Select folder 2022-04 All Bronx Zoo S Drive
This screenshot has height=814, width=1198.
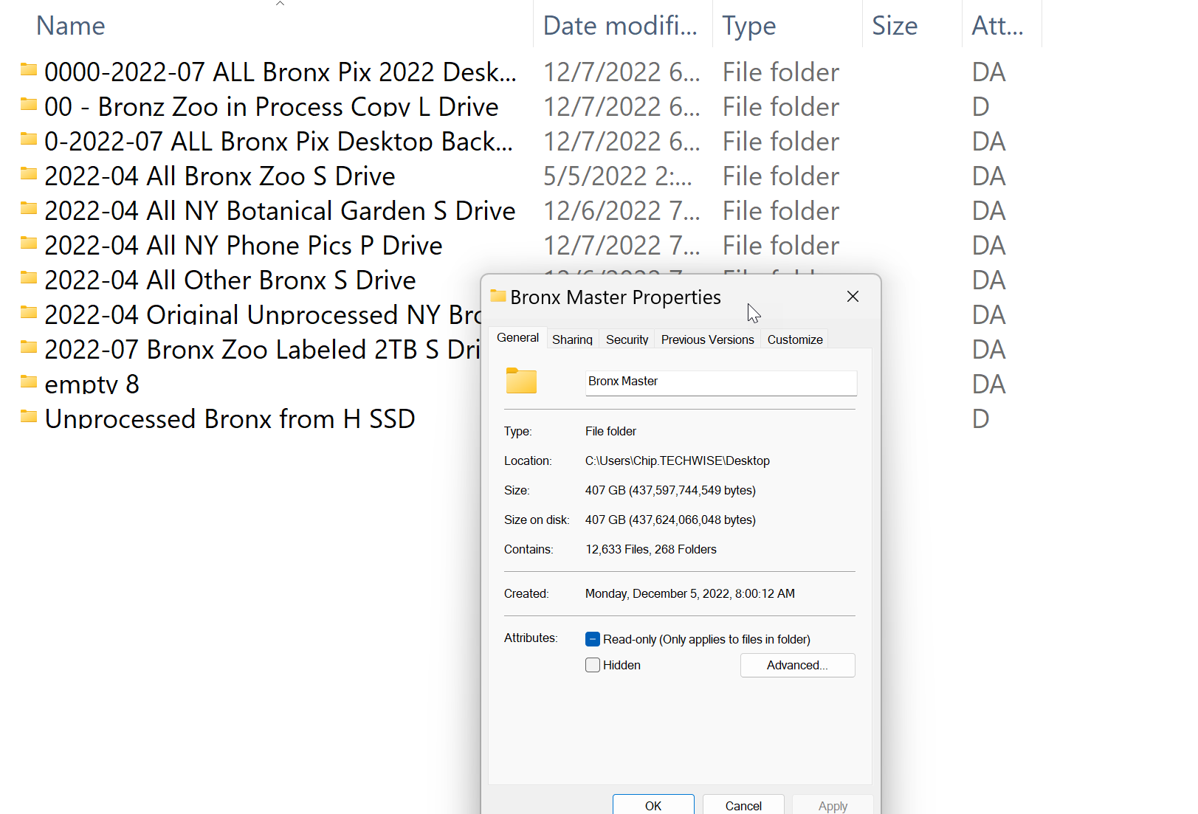(x=220, y=176)
